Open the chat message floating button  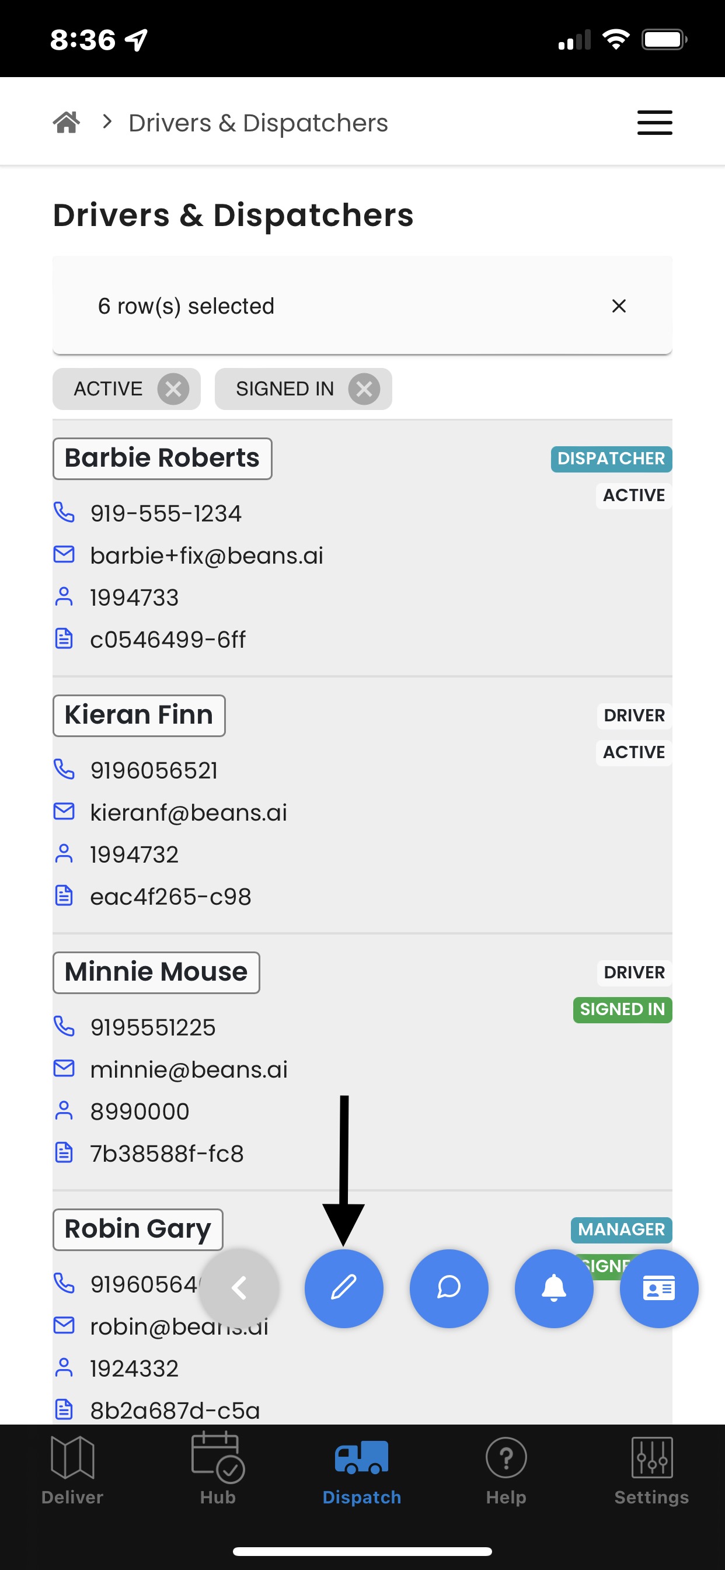(x=449, y=1288)
